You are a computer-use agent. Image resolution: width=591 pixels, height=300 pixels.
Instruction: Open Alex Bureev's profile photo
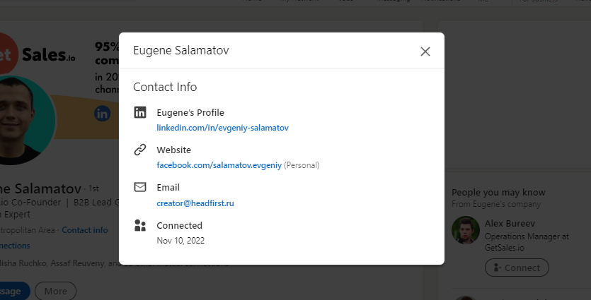[x=465, y=230]
